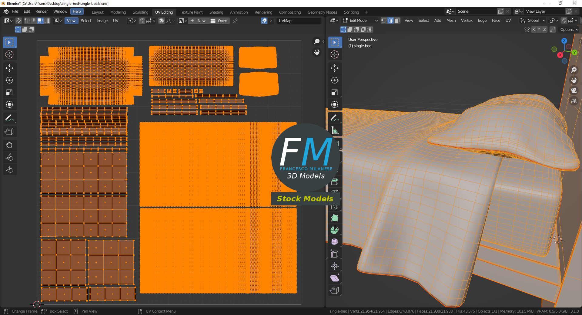
Task: Click the New image button
Action: 198,21
